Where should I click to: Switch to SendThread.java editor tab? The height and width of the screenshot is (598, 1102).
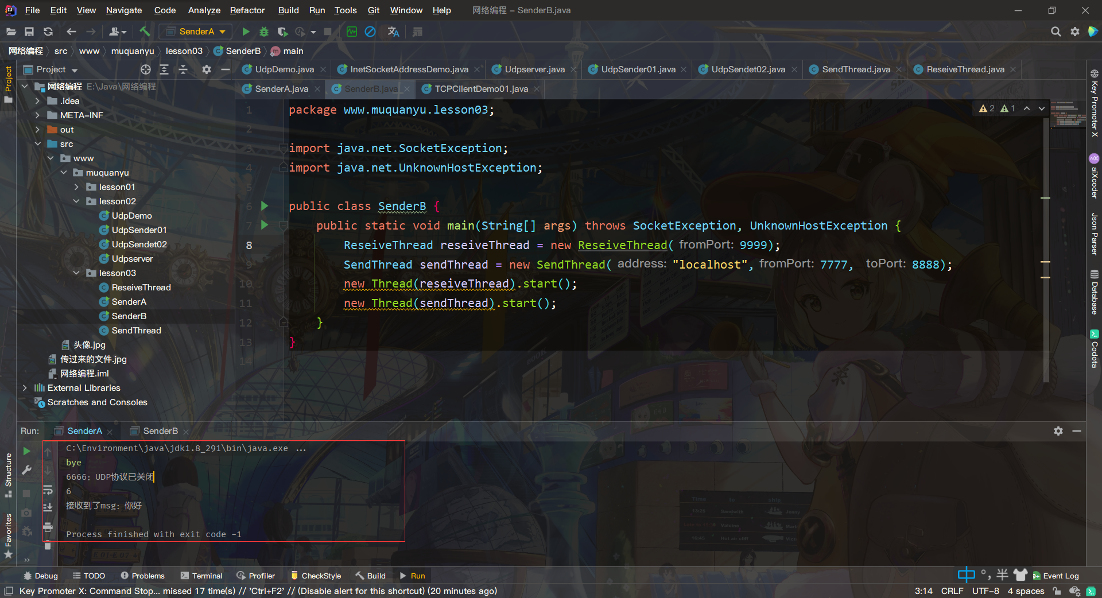point(856,69)
